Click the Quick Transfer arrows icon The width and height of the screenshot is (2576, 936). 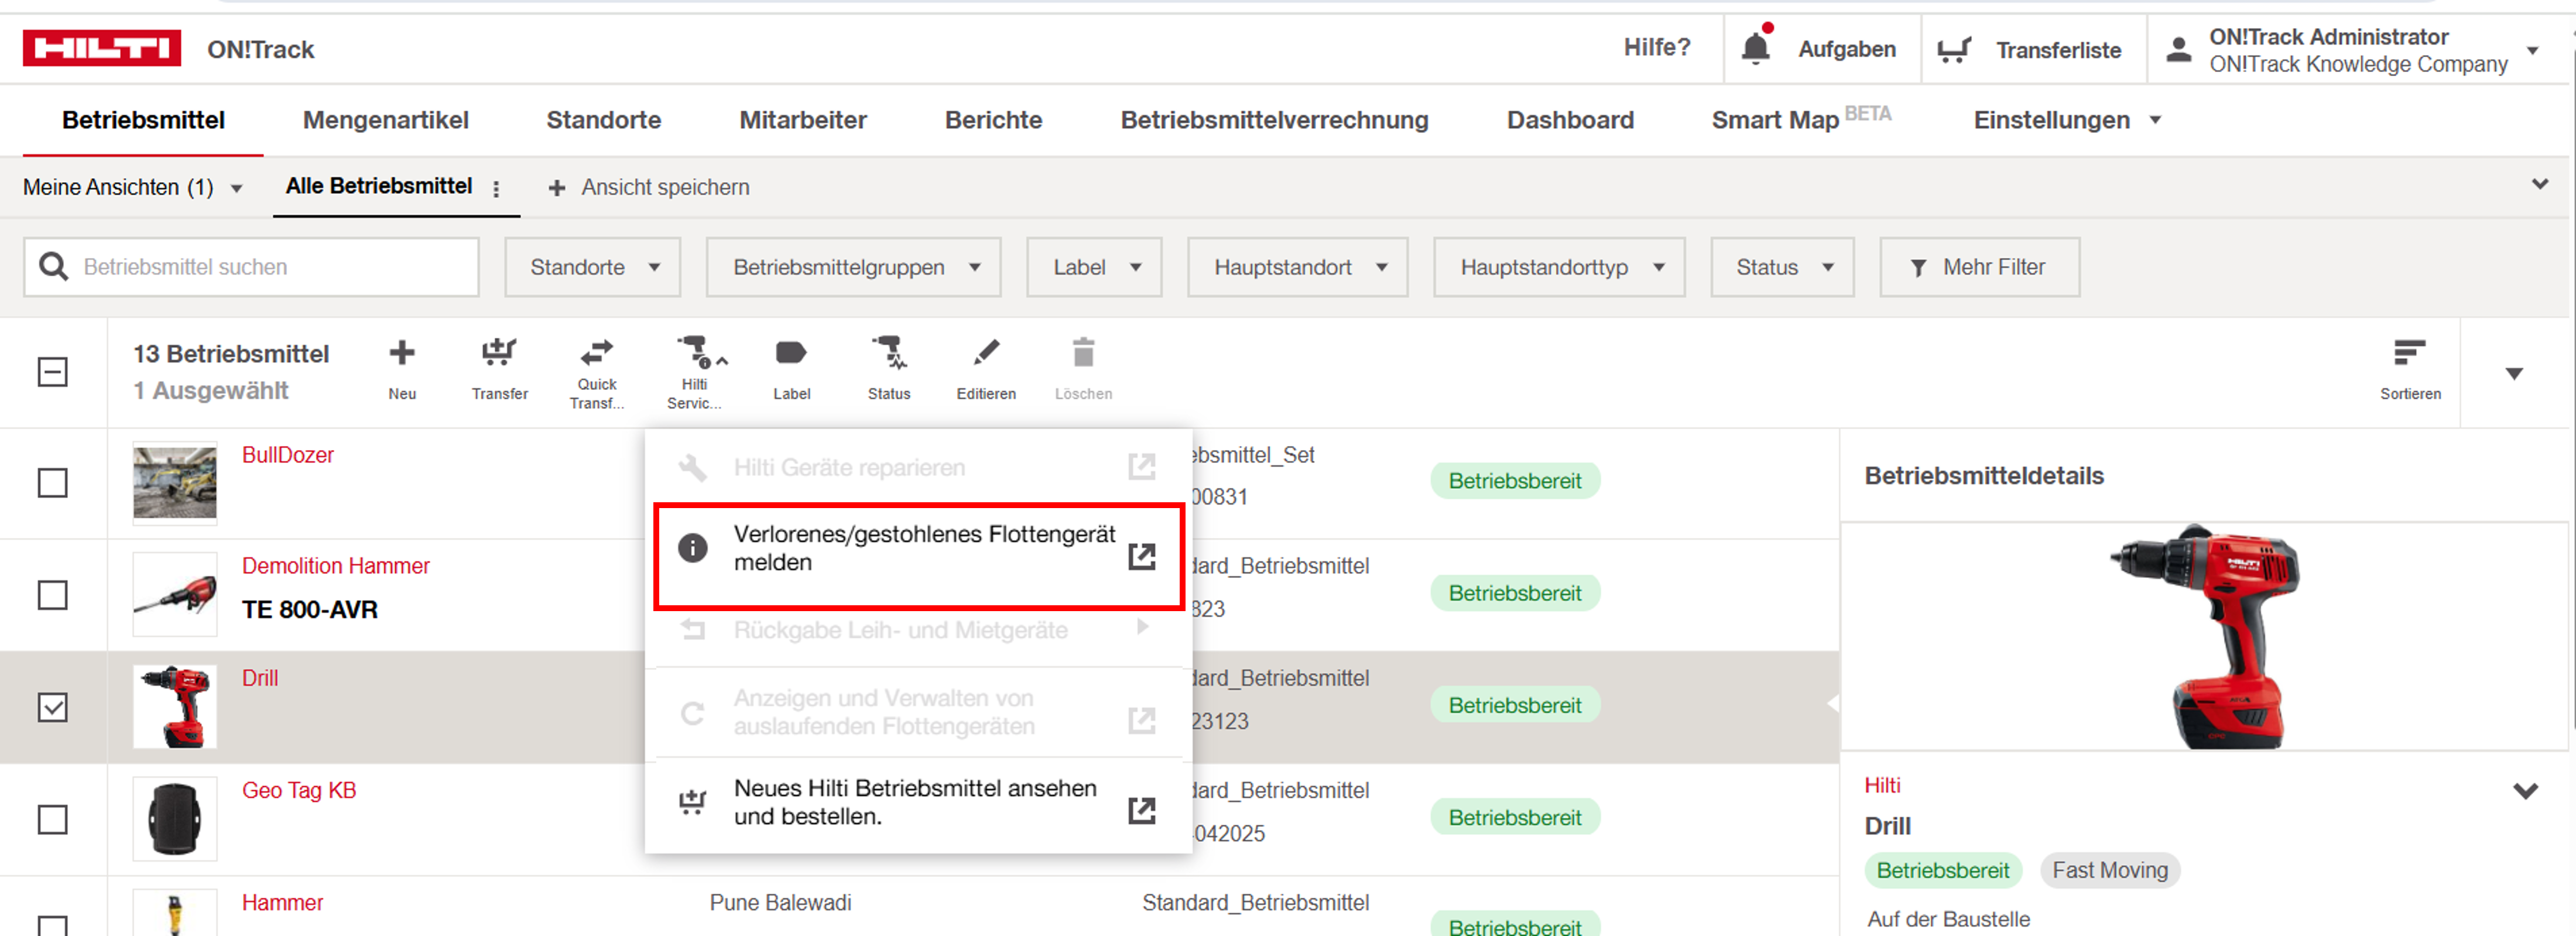pos(597,353)
